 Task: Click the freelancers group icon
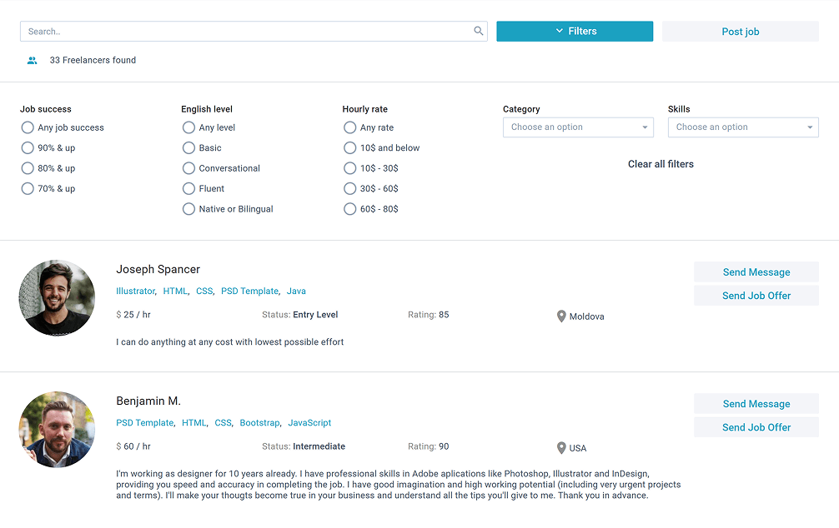pos(32,61)
